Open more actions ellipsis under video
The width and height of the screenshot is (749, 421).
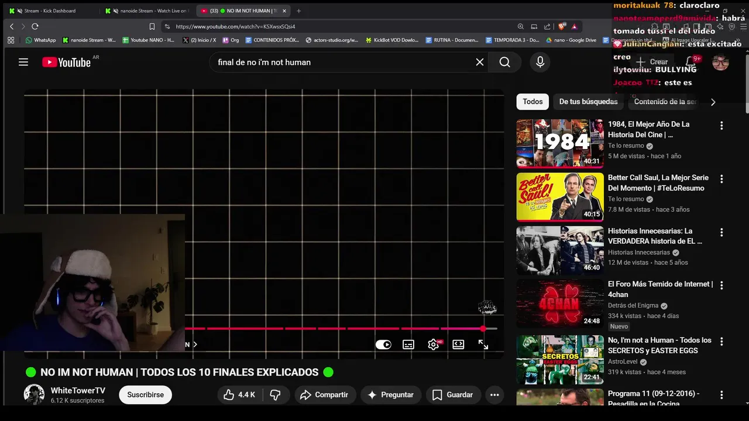pos(494,395)
